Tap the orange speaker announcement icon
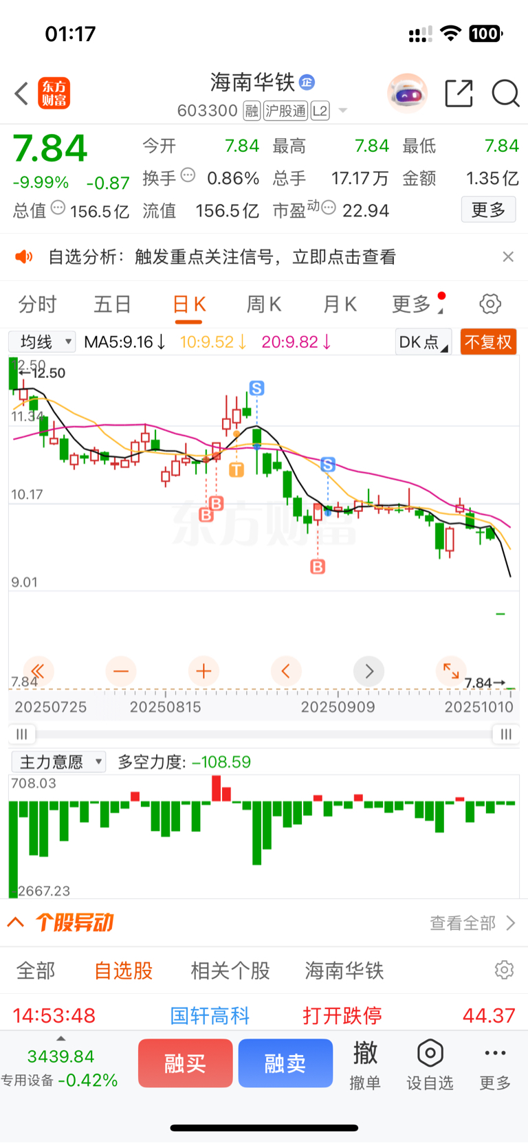 [x=24, y=257]
